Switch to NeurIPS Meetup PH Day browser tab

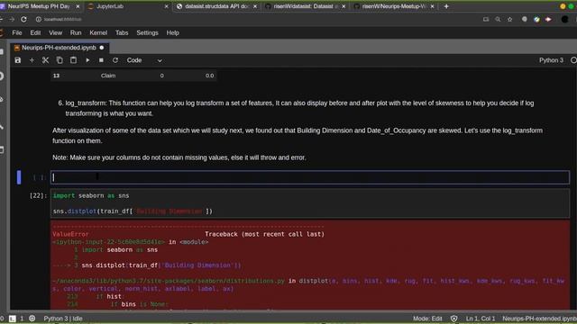(x=39, y=6)
